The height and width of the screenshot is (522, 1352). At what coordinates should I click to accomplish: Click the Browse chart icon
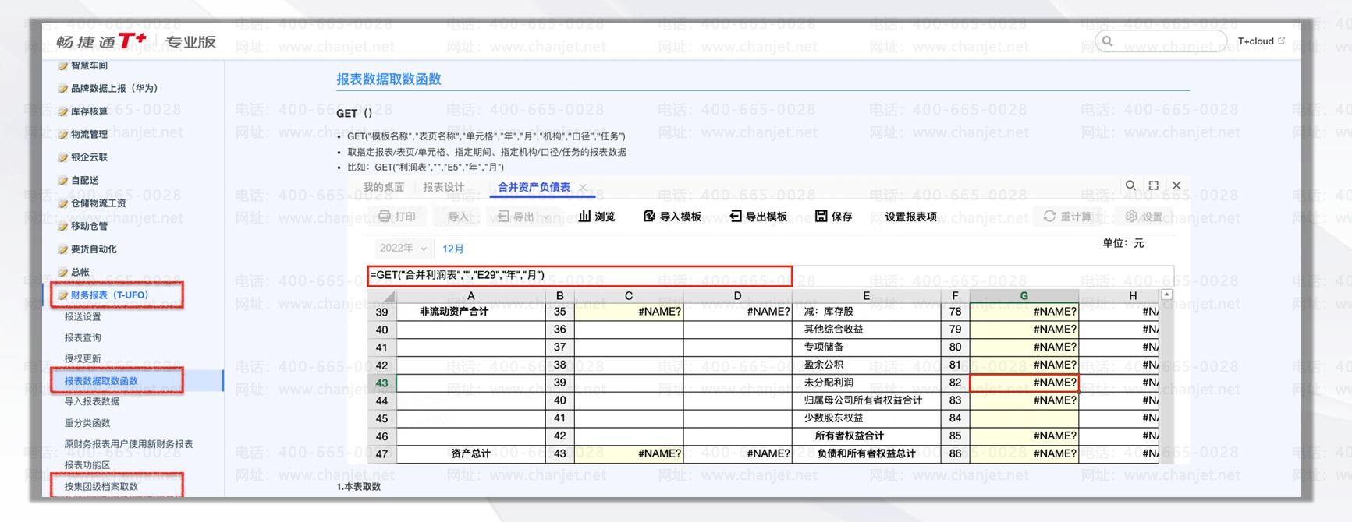[584, 217]
